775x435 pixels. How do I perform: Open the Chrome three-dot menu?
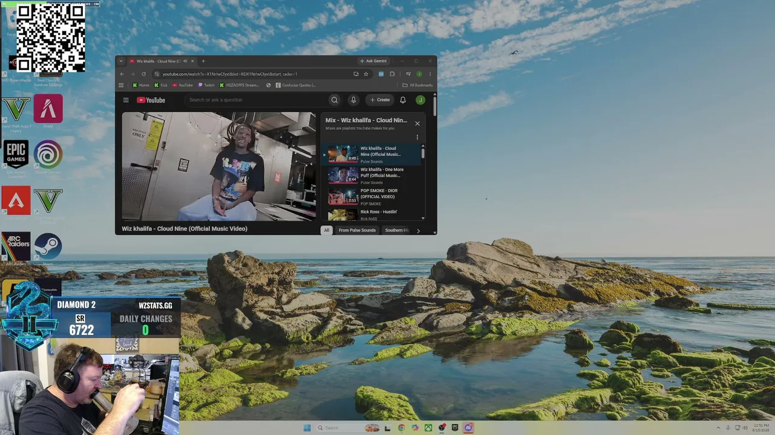pos(430,74)
